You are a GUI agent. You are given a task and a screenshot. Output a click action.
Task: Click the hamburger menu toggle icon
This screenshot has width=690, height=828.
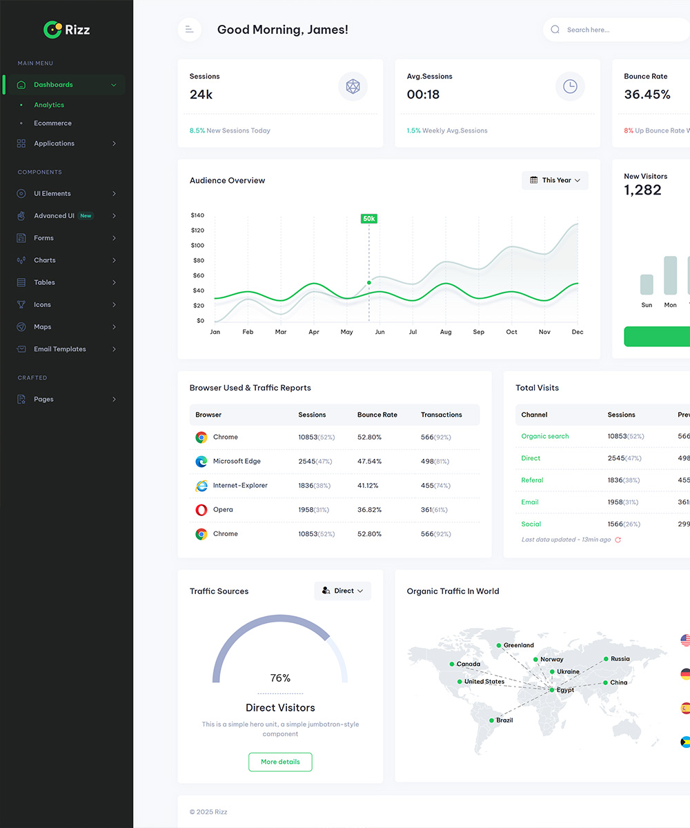[x=190, y=30]
